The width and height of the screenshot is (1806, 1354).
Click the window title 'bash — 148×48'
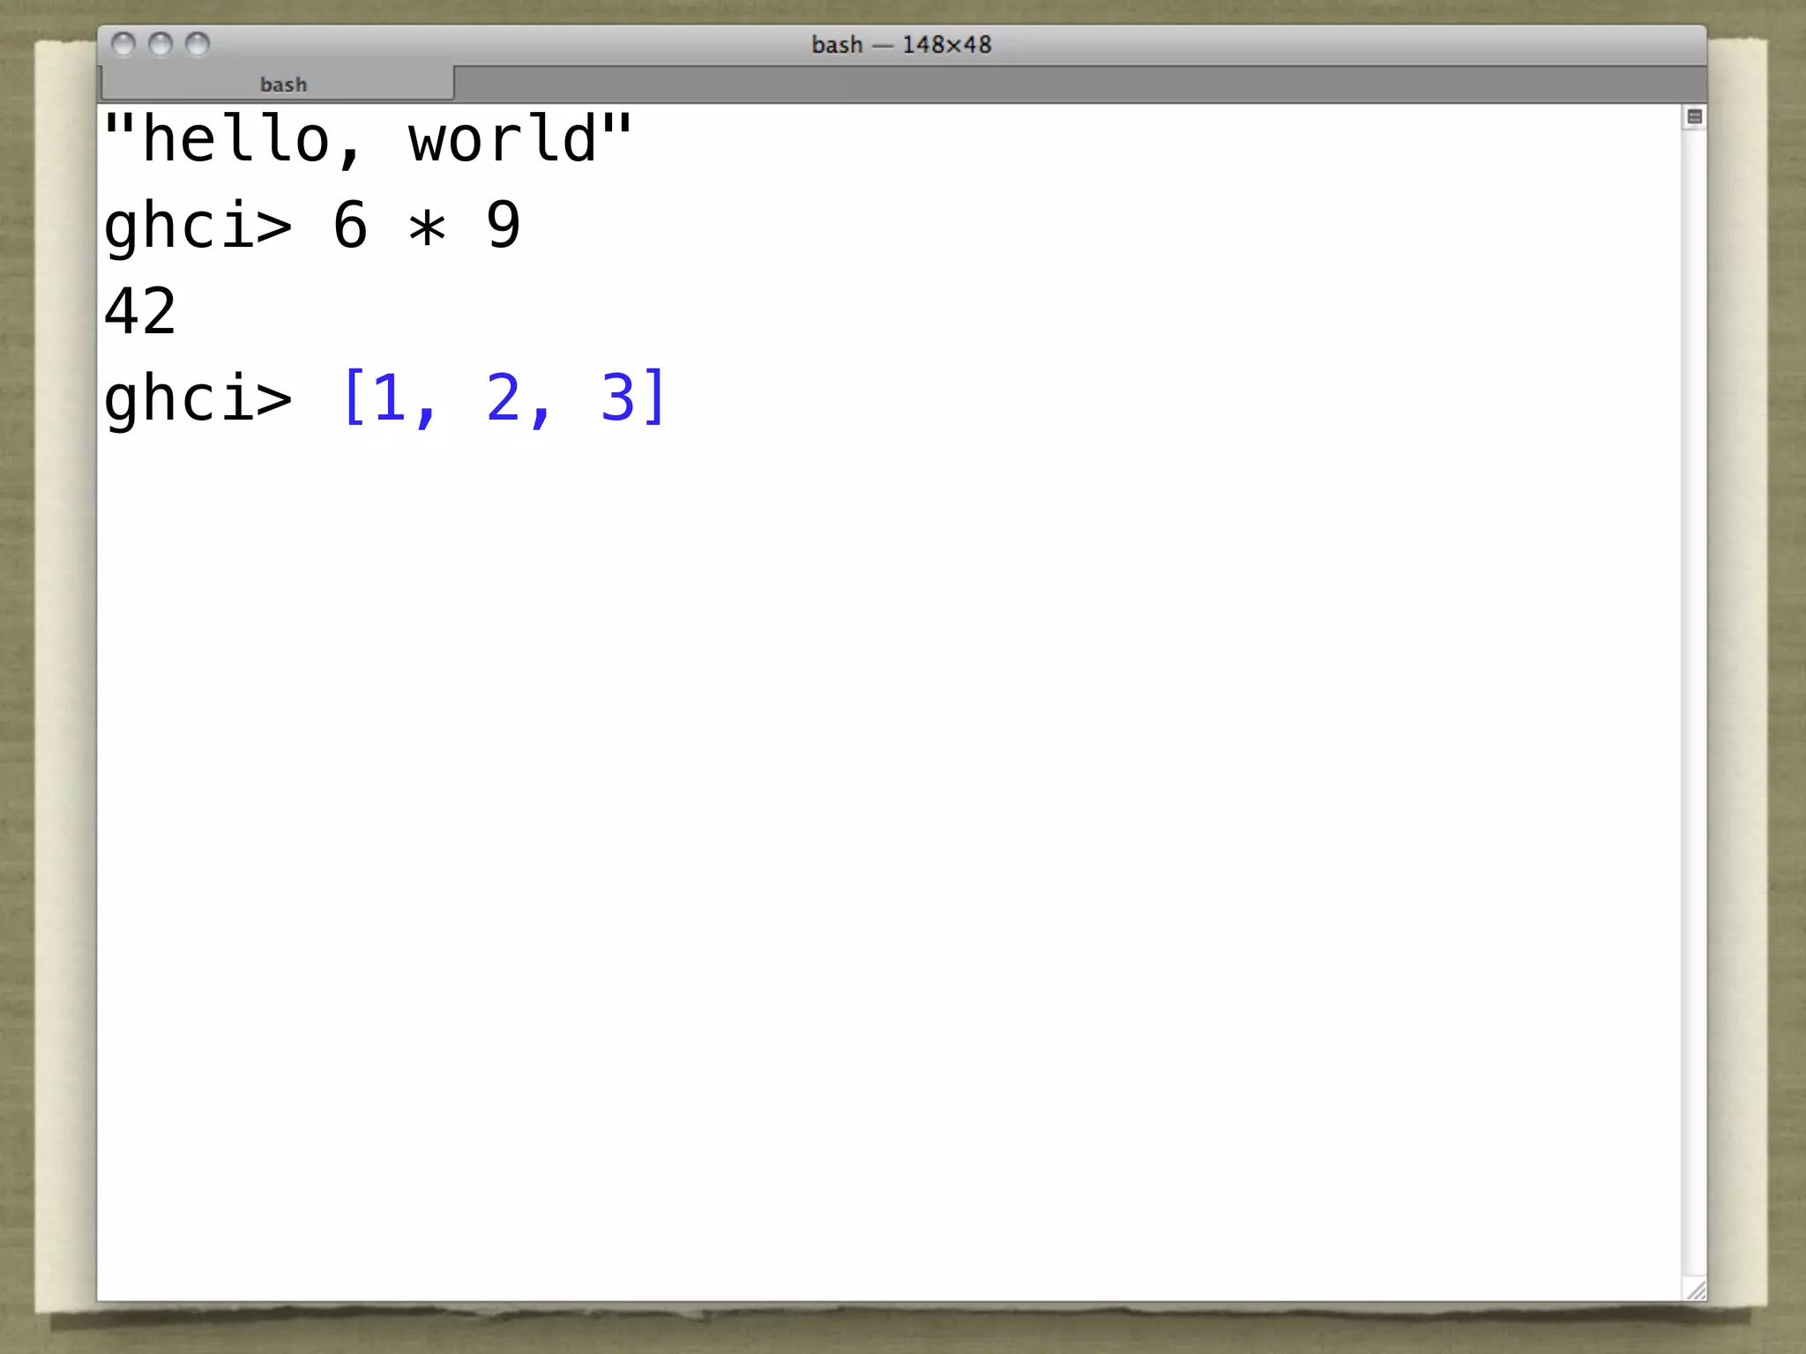tap(901, 45)
